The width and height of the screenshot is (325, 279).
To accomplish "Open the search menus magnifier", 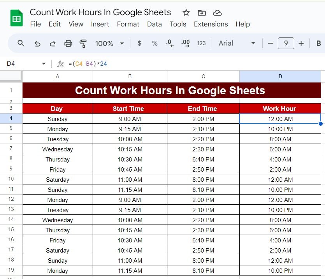I will point(21,43).
